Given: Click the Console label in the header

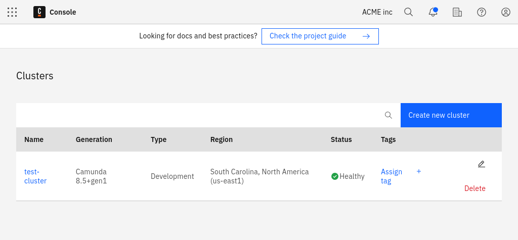Looking at the screenshot, I should [63, 12].
